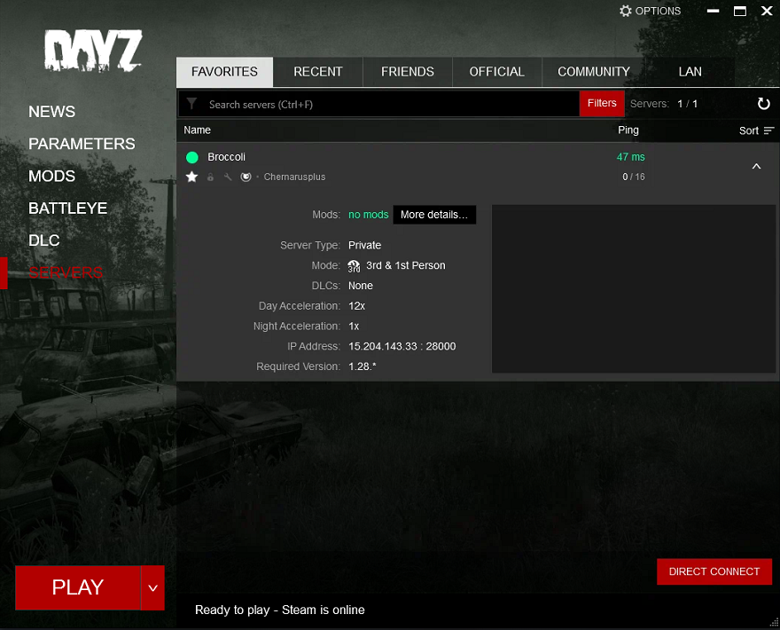This screenshot has height=630, width=780.
Task: Click the Night Acceleration value 1x
Action: click(354, 327)
